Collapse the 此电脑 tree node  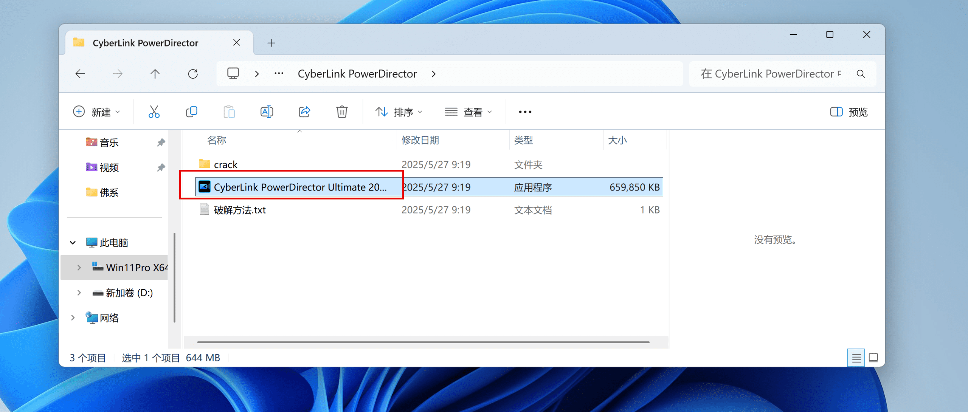pos(73,243)
